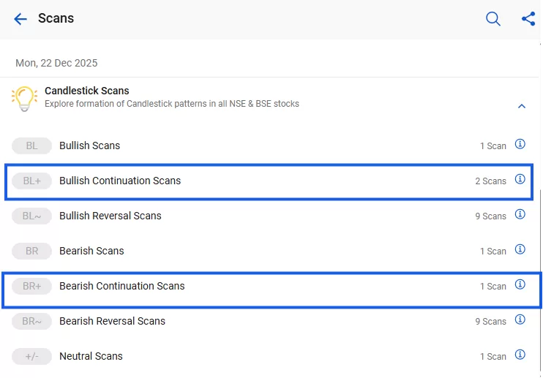Viewport: 543px width, 378px height.
Task: Show info for Bearish Scans row
Action: coord(520,250)
